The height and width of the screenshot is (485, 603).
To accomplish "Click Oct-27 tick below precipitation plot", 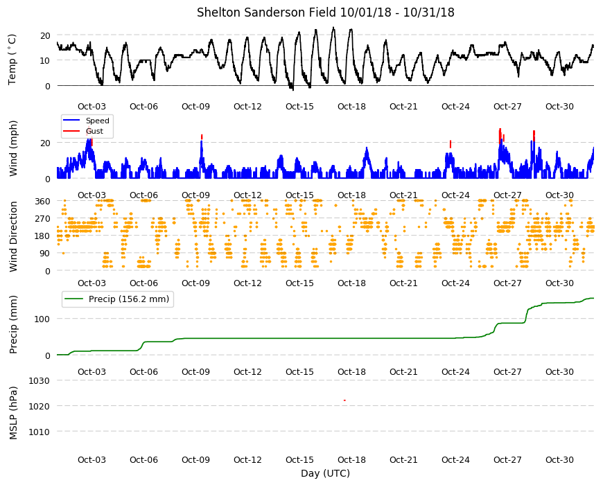I will pos(507,371).
